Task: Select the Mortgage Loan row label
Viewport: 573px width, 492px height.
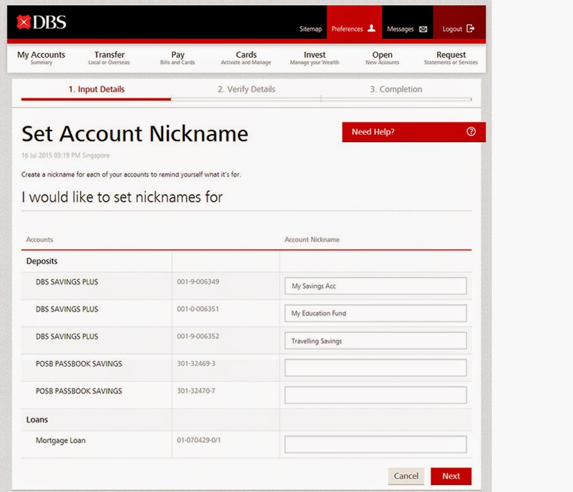Action: point(60,440)
